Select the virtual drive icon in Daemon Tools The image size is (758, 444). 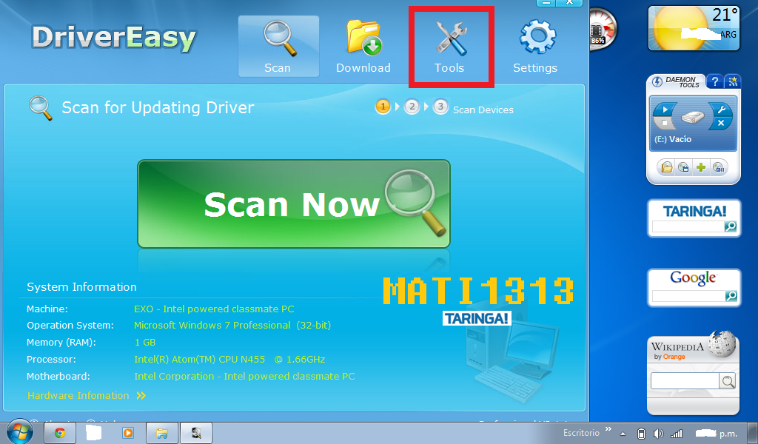tap(693, 116)
